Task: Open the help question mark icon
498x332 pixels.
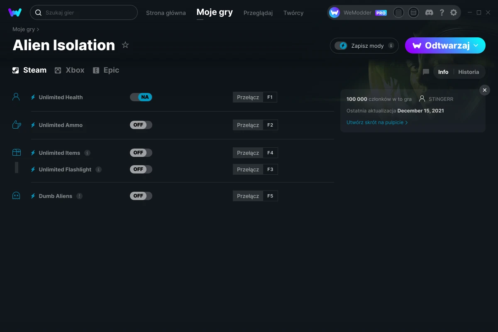Action: click(442, 12)
